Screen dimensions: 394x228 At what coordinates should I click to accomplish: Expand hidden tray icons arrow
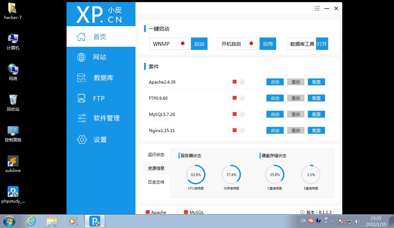[x=332, y=221]
